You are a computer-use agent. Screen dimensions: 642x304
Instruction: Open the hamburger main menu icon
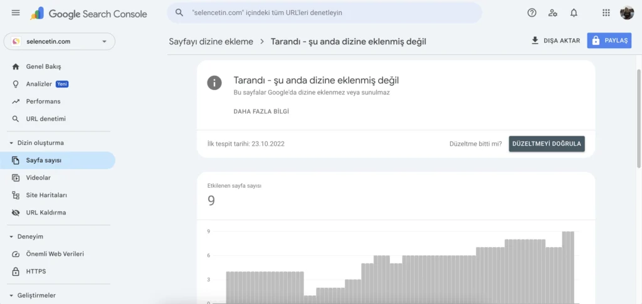(x=16, y=13)
